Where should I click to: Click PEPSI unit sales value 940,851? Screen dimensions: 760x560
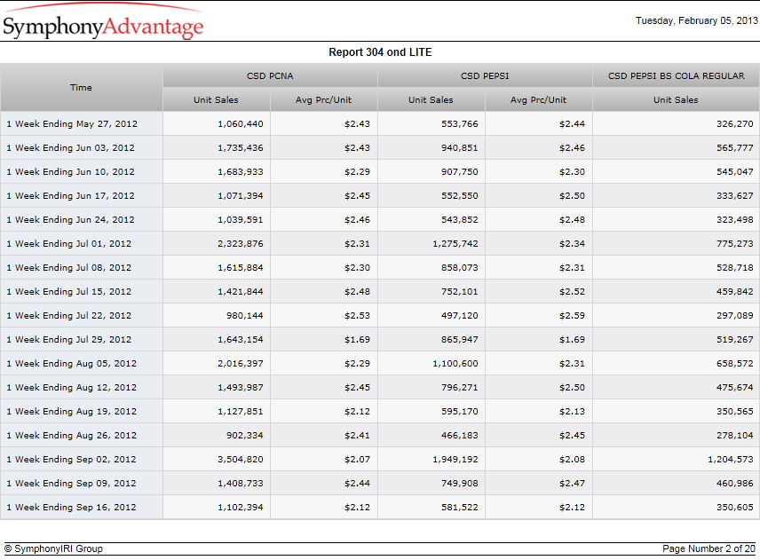pos(460,147)
